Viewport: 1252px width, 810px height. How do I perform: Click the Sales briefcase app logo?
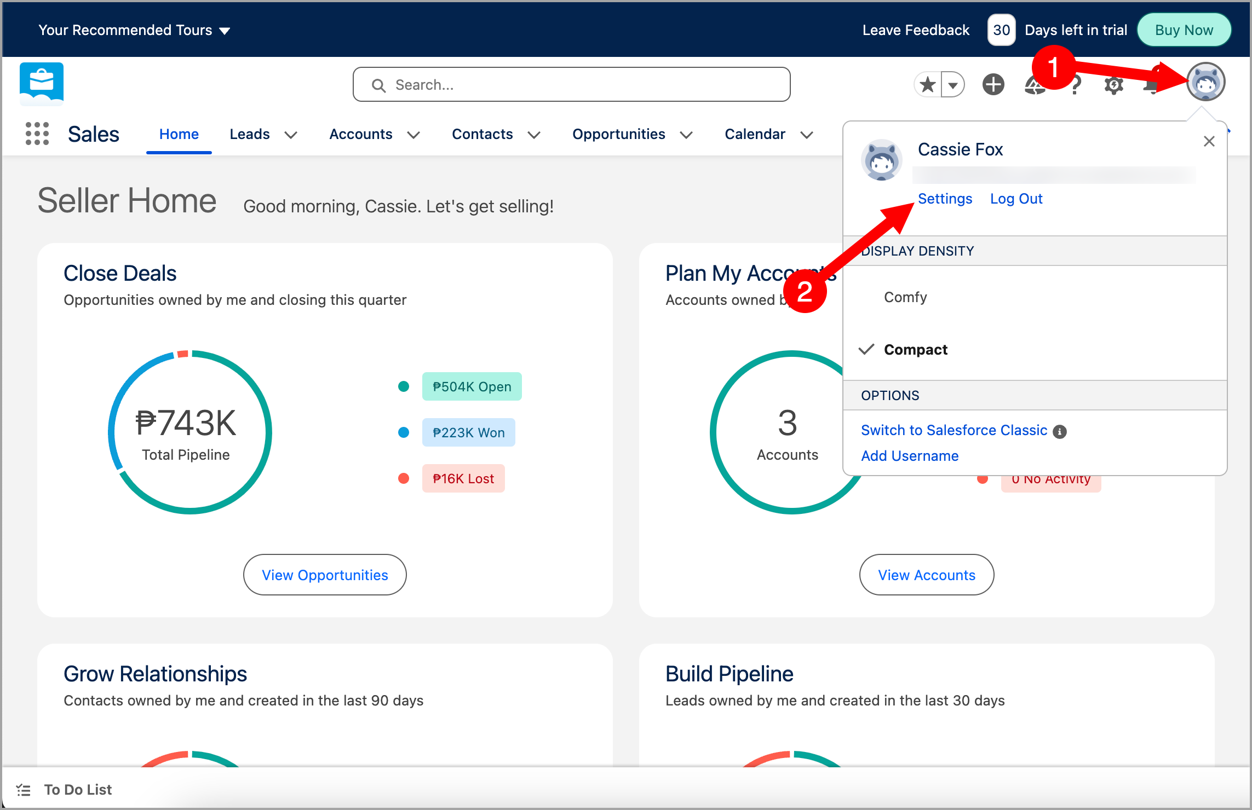[x=42, y=84]
